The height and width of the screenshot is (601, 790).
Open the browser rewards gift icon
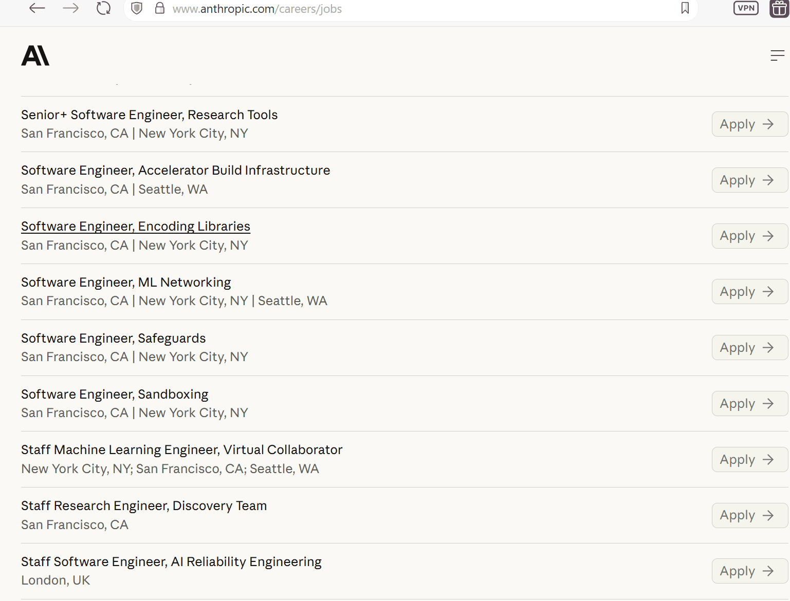[x=778, y=8]
